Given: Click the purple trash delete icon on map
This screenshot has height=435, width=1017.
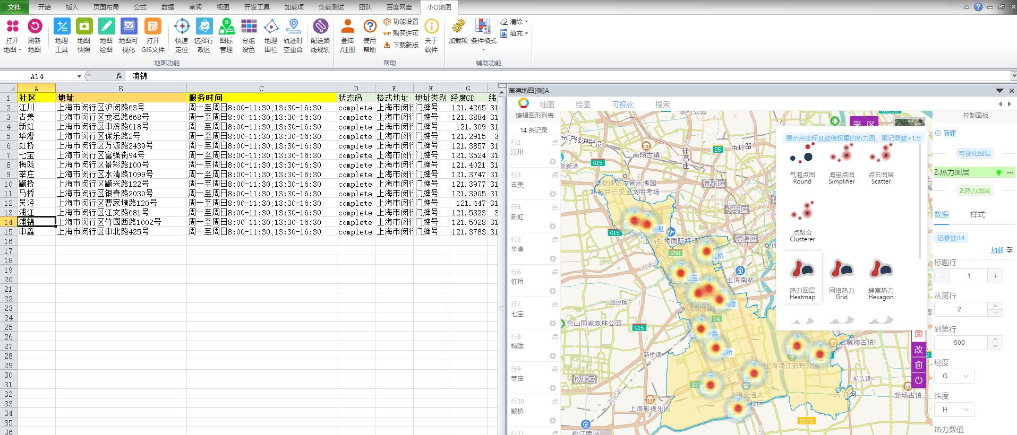Looking at the screenshot, I should click(918, 364).
